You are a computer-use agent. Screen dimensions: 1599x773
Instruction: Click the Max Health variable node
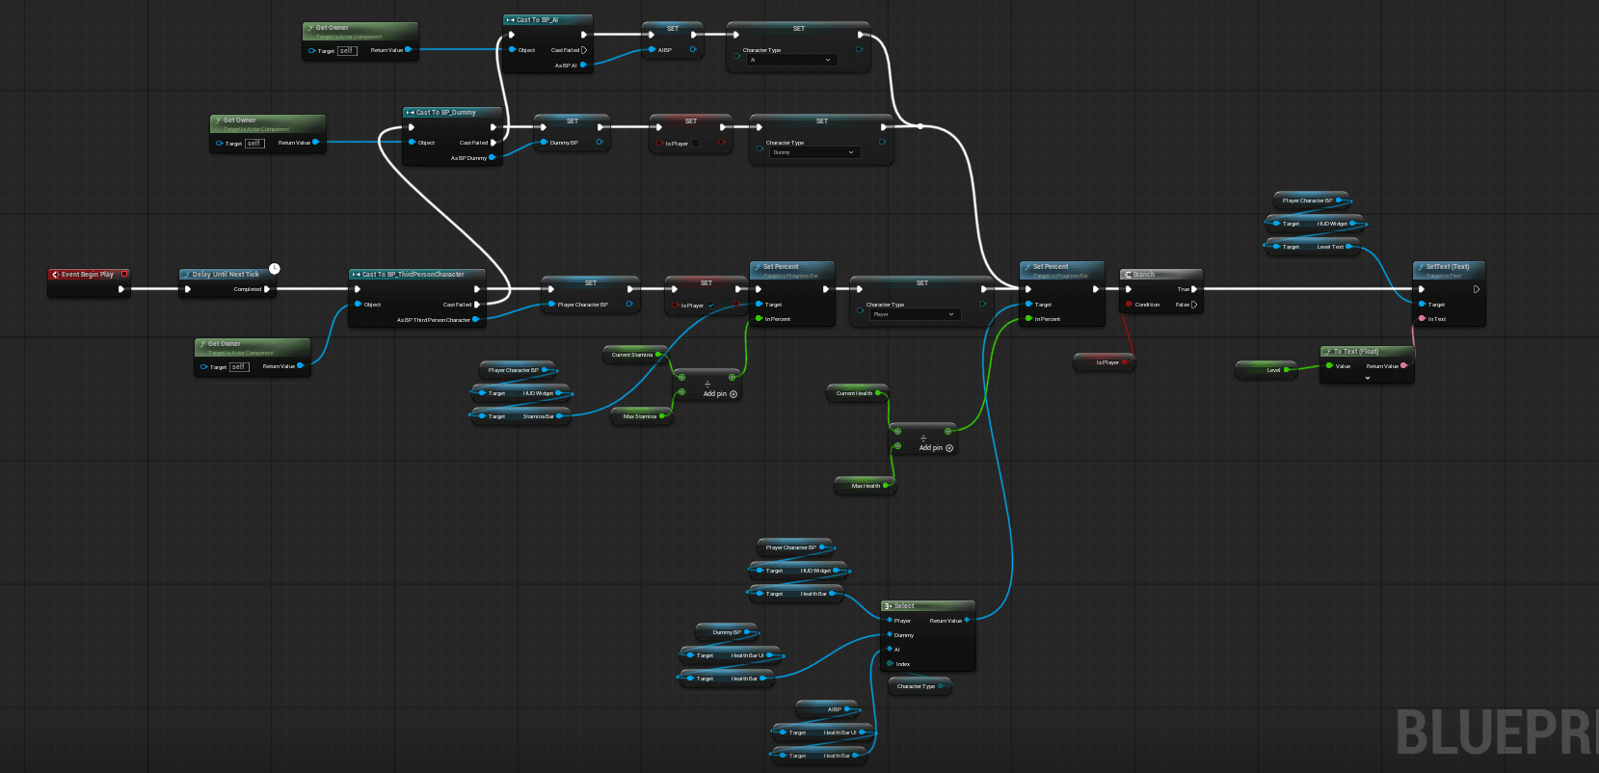[x=866, y=486]
